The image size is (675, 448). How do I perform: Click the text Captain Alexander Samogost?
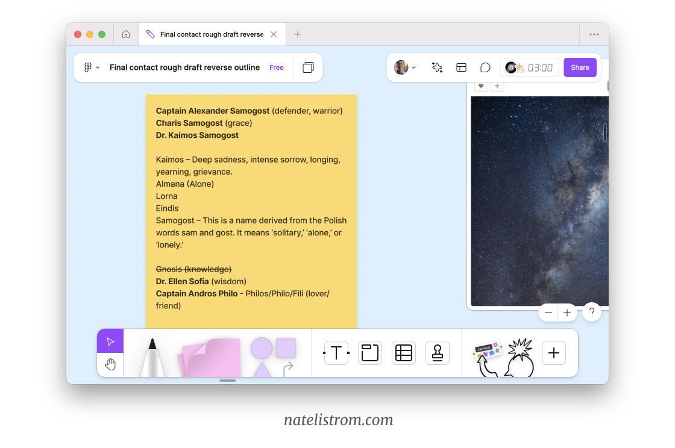[x=213, y=111]
